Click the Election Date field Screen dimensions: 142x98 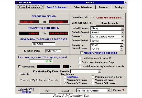[53, 51]
